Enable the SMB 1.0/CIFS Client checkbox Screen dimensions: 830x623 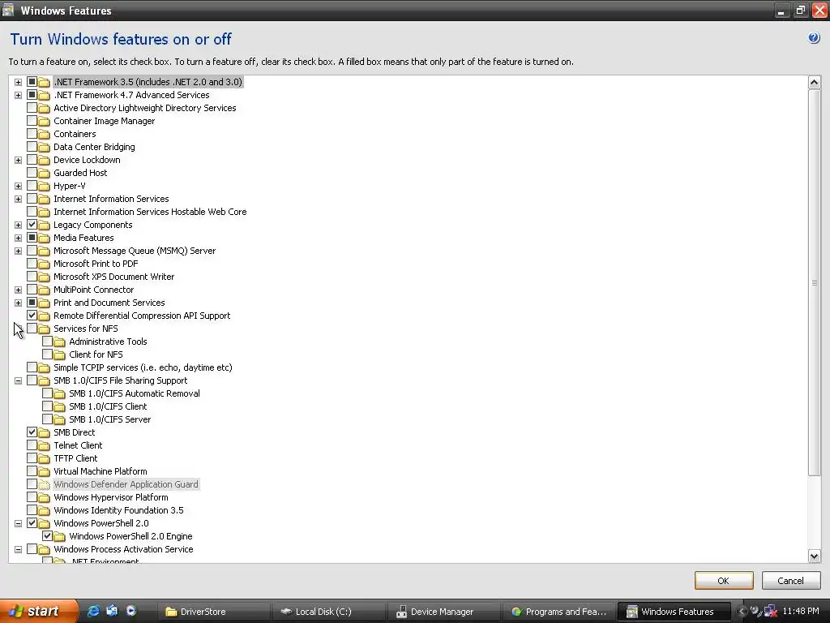(47, 406)
